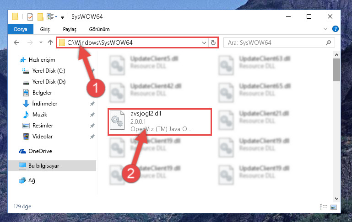The image size is (352, 222).
Task: Expand the address bar history dropdown
Action: 204,42
